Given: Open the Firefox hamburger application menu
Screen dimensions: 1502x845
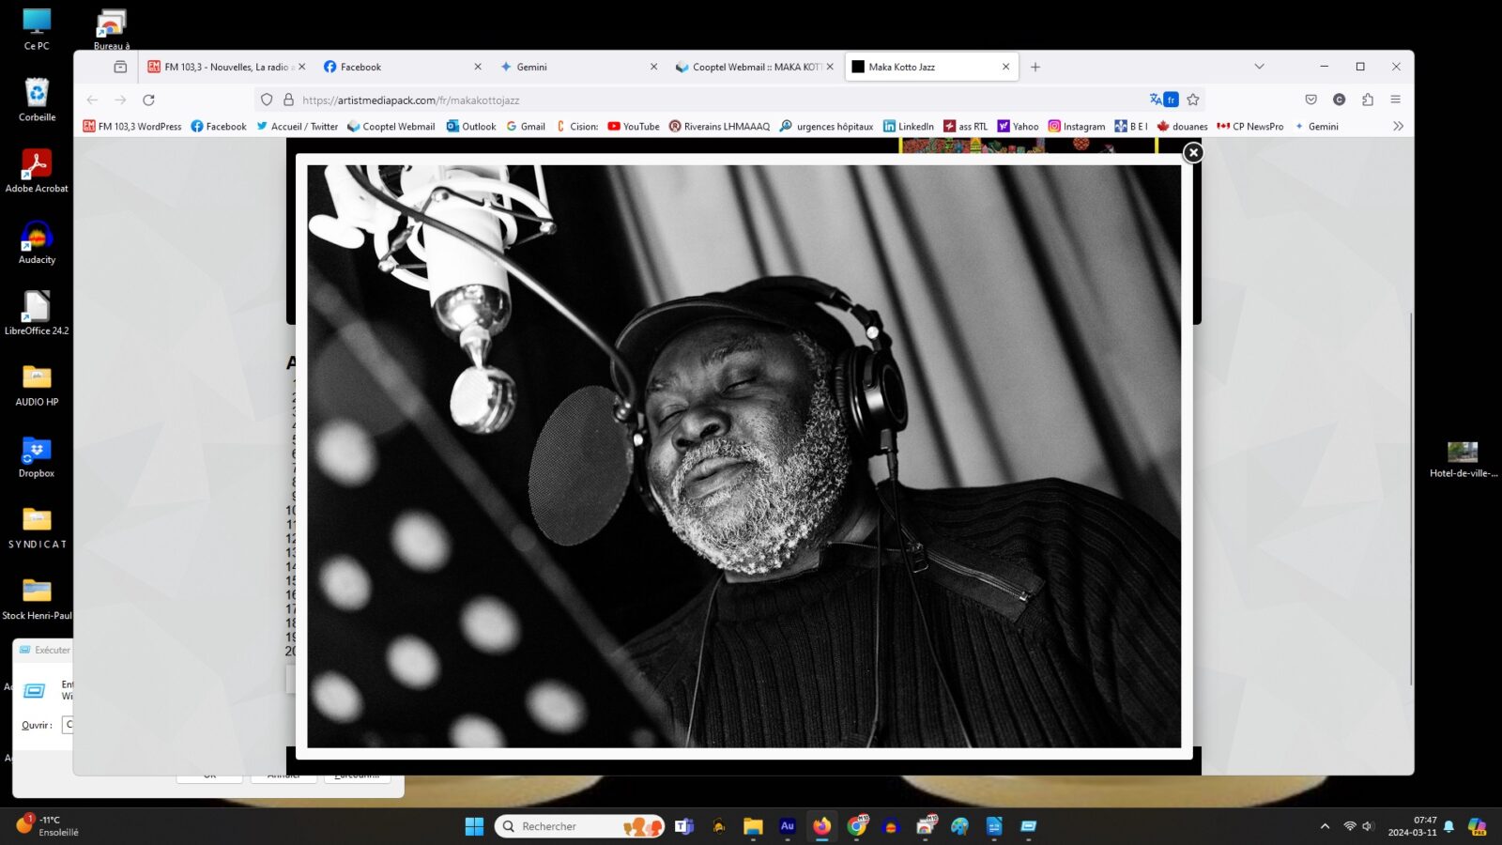Looking at the screenshot, I should point(1395,100).
